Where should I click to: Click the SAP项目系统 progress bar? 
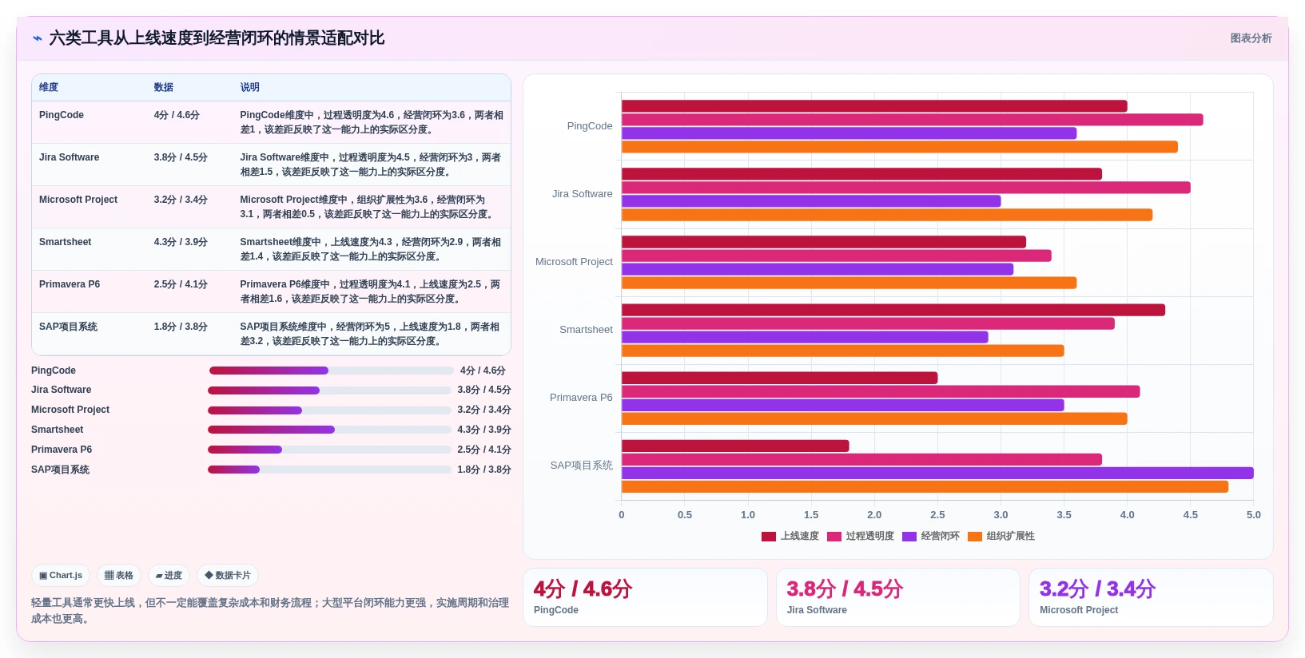coord(329,470)
